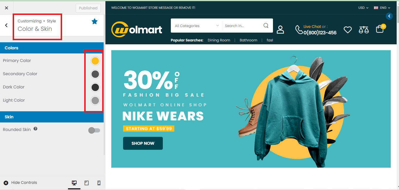The width and height of the screenshot is (399, 190).
Task: Open the user account icon
Action: (x=280, y=29)
